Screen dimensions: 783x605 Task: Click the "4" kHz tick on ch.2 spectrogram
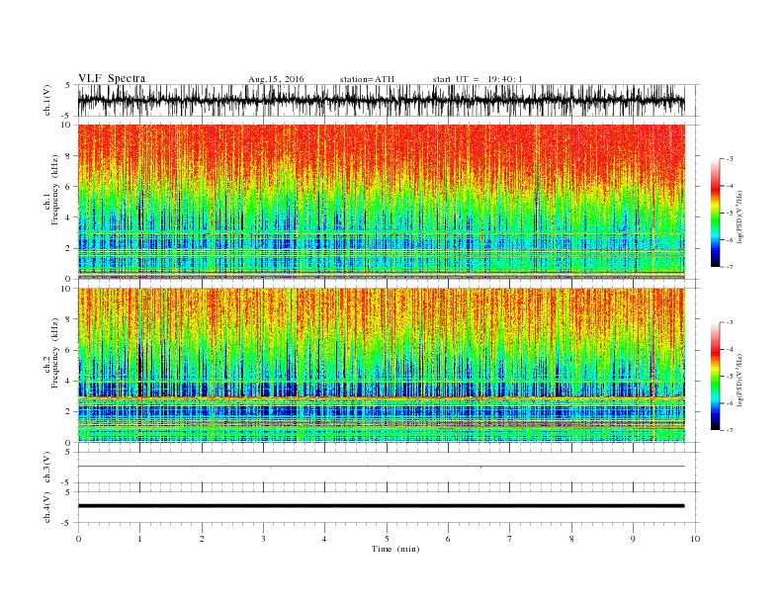tap(69, 382)
